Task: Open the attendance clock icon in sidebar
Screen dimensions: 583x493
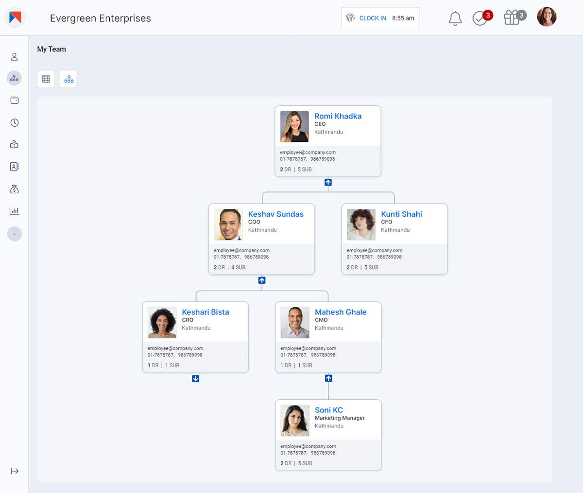Action: 14,122
